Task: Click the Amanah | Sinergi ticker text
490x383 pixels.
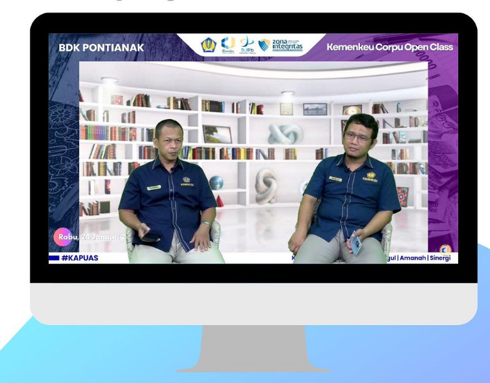Action: pyautogui.click(x=432, y=258)
